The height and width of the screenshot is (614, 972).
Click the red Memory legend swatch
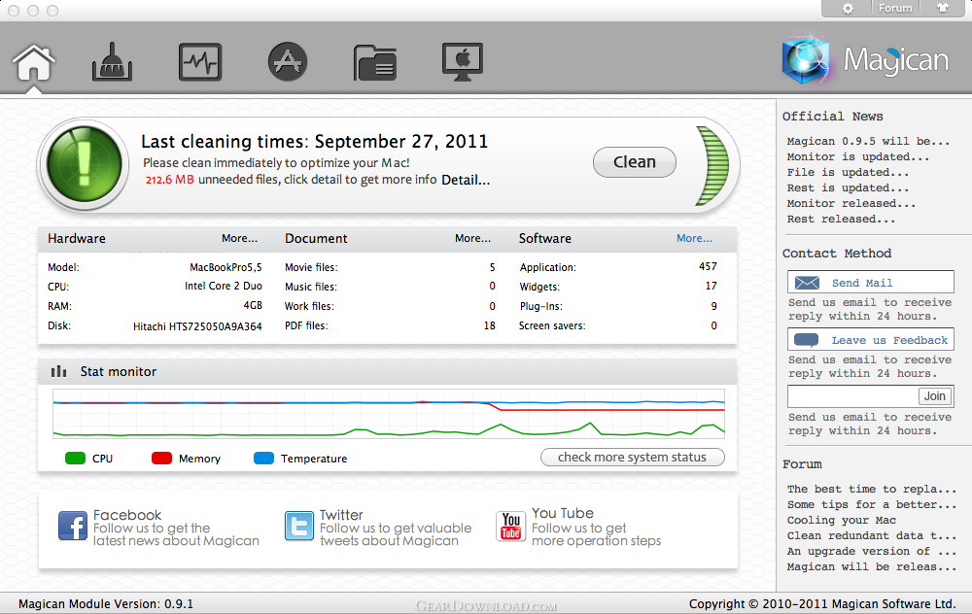pos(161,459)
